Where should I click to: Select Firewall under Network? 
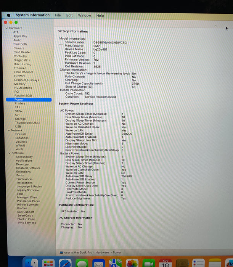(21, 134)
